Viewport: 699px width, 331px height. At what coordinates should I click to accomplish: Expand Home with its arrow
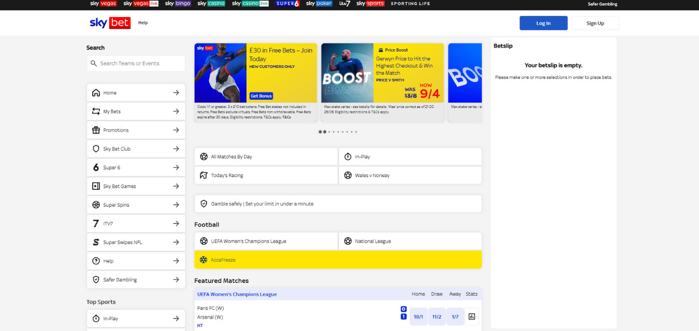[x=176, y=93]
